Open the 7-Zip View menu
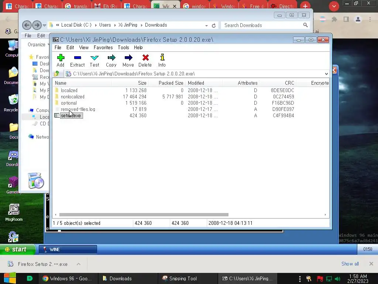Image resolution: width=378 pixels, height=284 pixels. coord(84,48)
